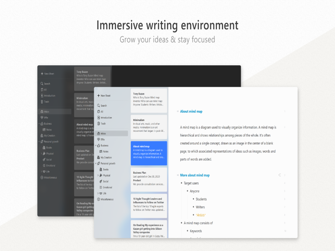The image size is (335, 251).
Task: Expand Physical chevron in the dark window
Action: coord(41,153)
